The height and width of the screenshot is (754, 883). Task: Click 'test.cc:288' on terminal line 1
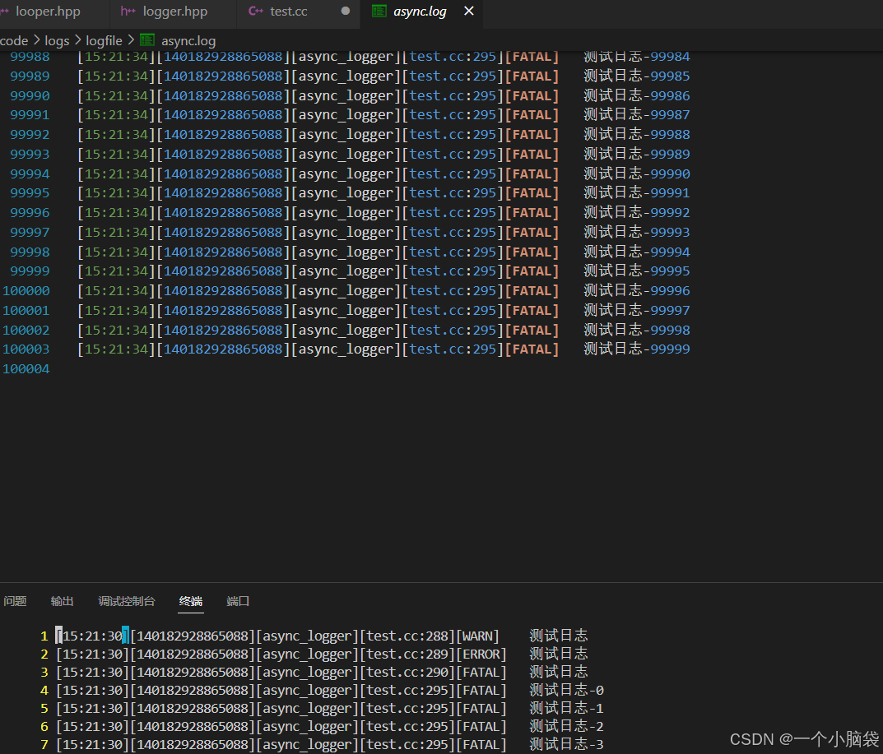click(407, 636)
